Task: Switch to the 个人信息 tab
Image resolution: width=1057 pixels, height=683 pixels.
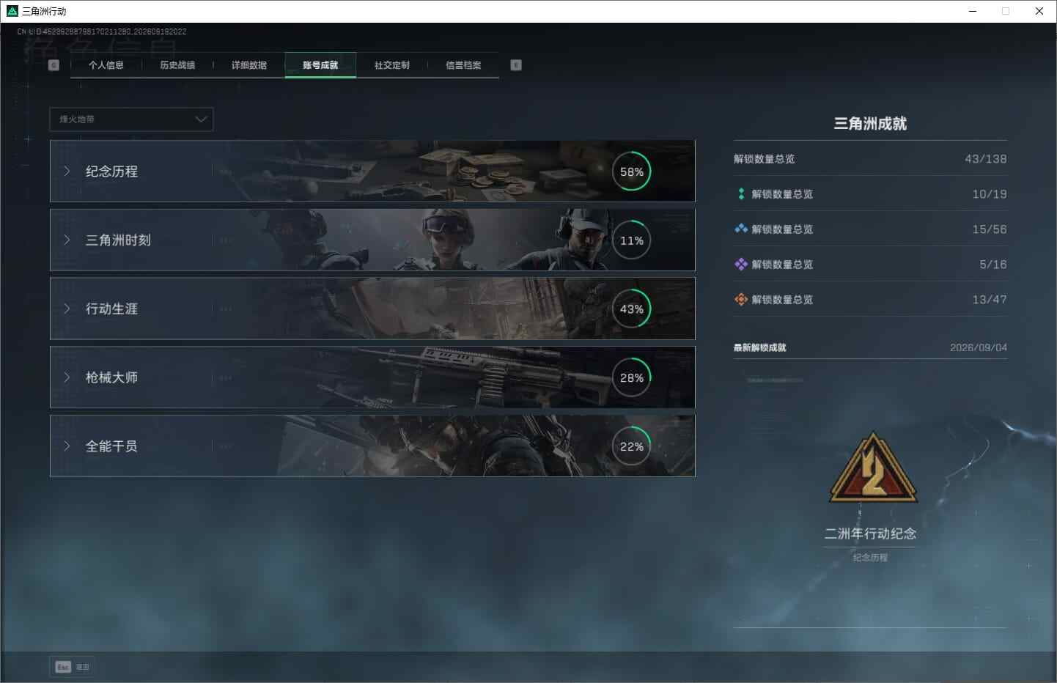Action: (106, 65)
